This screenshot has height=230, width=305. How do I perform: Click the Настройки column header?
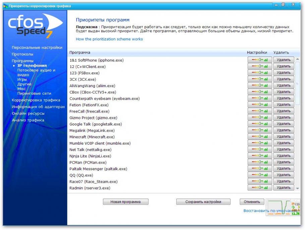pos(257,53)
